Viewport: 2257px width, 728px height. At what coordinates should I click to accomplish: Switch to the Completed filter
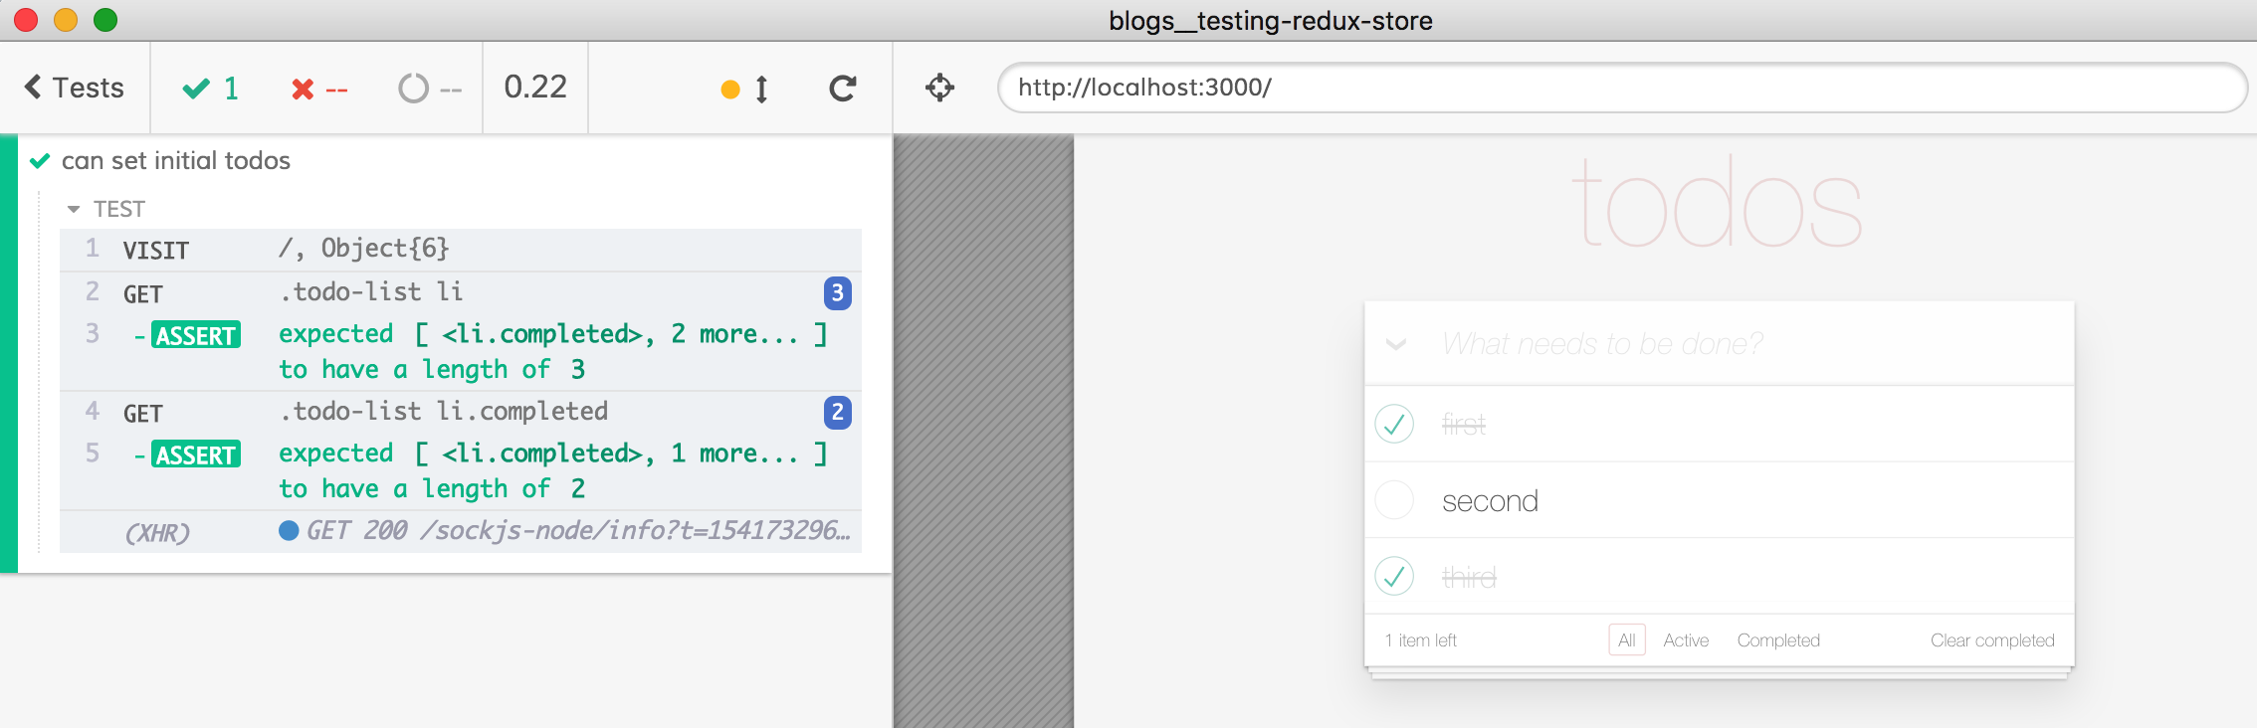tap(1777, 640)
